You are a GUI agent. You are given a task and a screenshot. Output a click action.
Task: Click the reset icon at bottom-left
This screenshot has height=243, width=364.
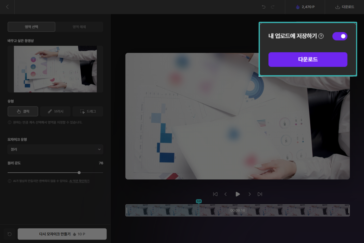[x=10, y=234]
